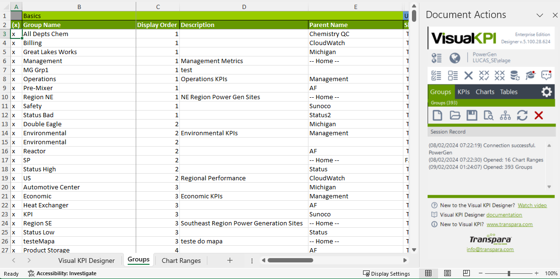Click the database sync icon

tap(514, 75)
